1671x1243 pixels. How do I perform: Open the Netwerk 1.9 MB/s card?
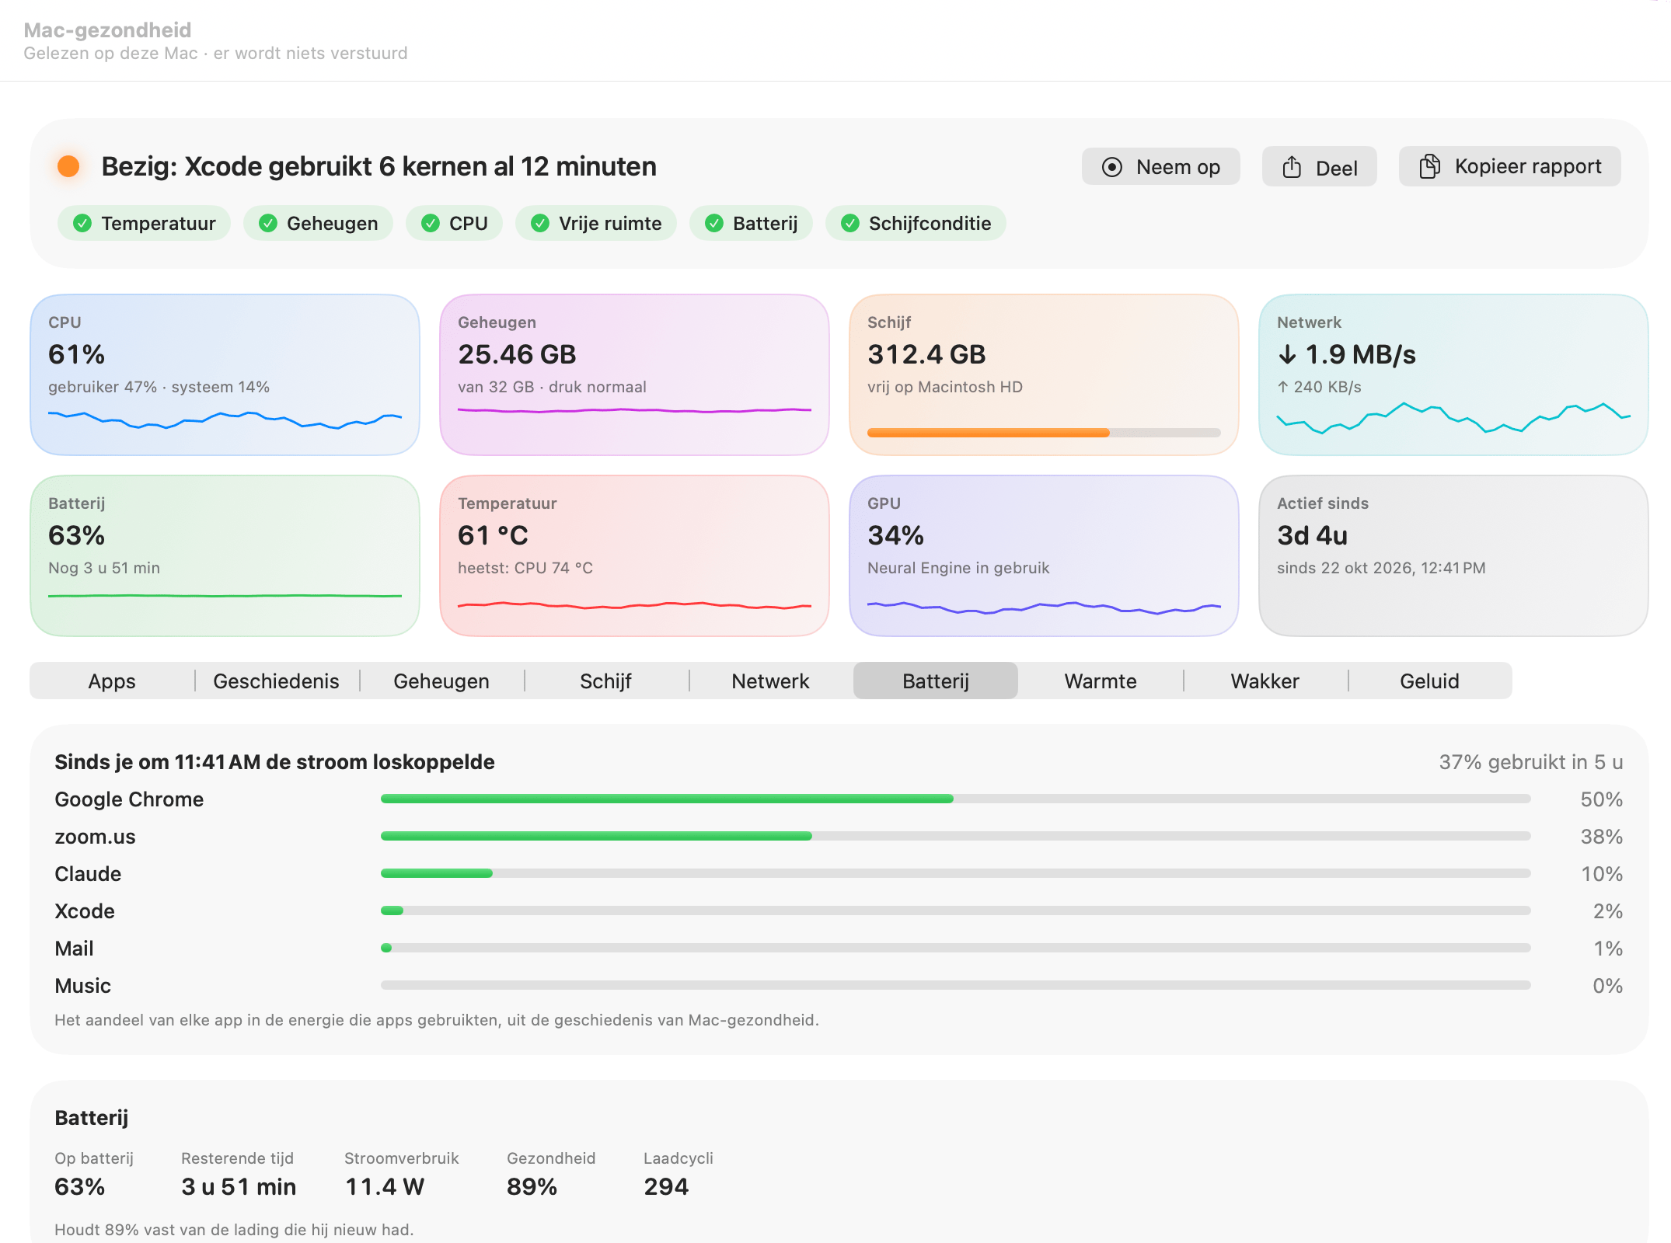click(1453, 374)
